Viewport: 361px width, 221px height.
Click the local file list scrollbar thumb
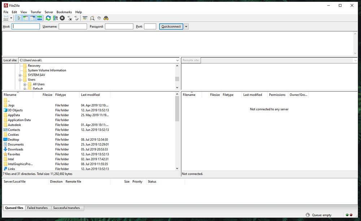177,109
